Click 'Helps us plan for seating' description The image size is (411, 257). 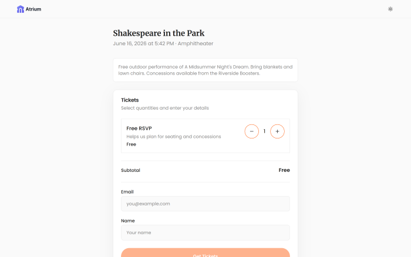[x=173, y=137]
